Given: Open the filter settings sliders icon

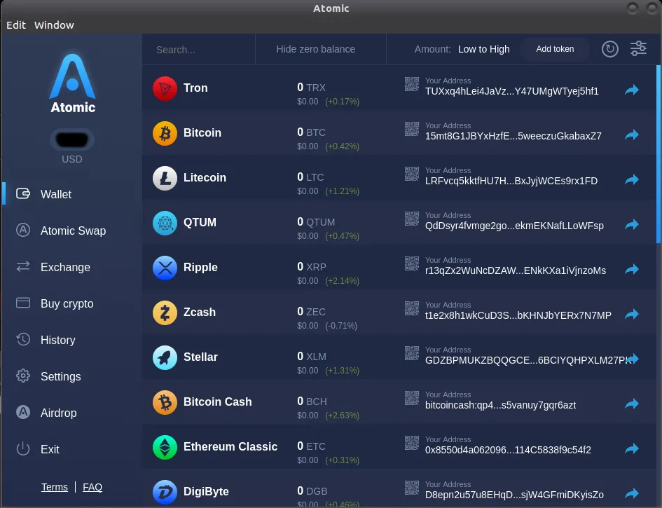Looking at the screenshot, I should pyautogui.click(x=638, y=48).
